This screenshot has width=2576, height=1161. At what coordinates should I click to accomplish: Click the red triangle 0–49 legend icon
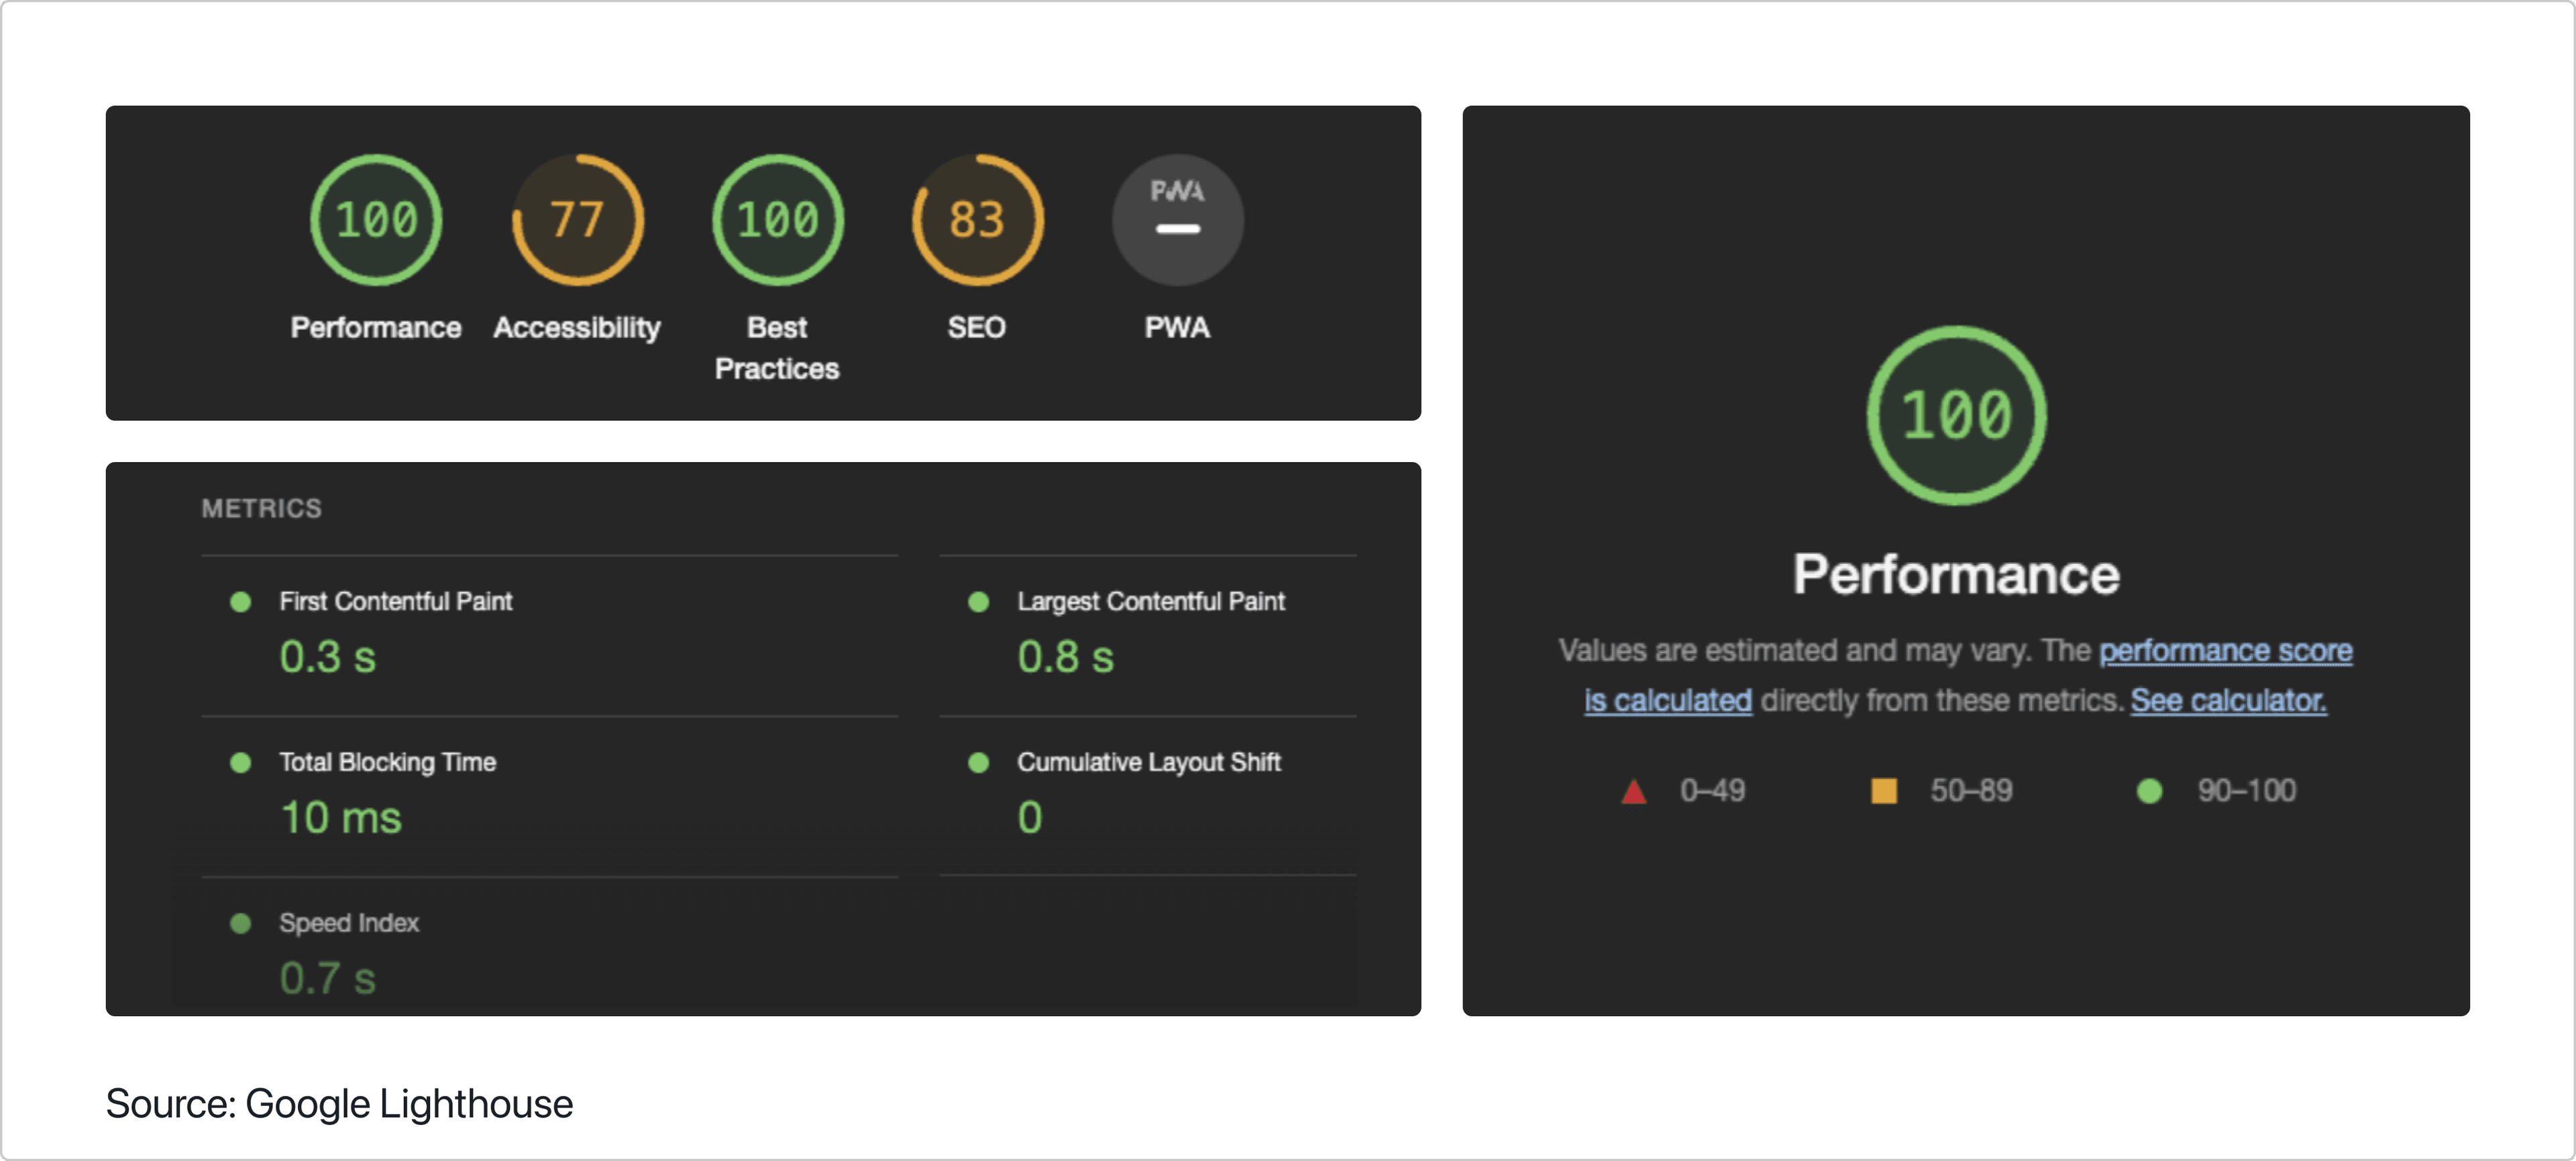[1633, 792]
